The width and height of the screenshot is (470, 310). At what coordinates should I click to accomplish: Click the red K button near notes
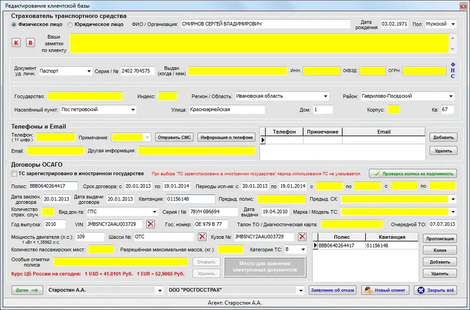pos(16,43)
